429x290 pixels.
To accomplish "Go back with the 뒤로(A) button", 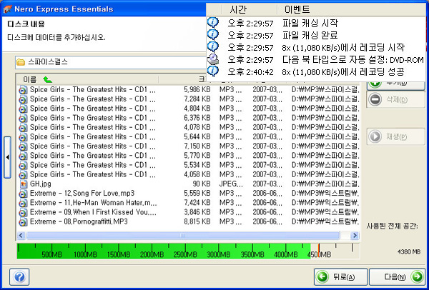I will point(340,277).
